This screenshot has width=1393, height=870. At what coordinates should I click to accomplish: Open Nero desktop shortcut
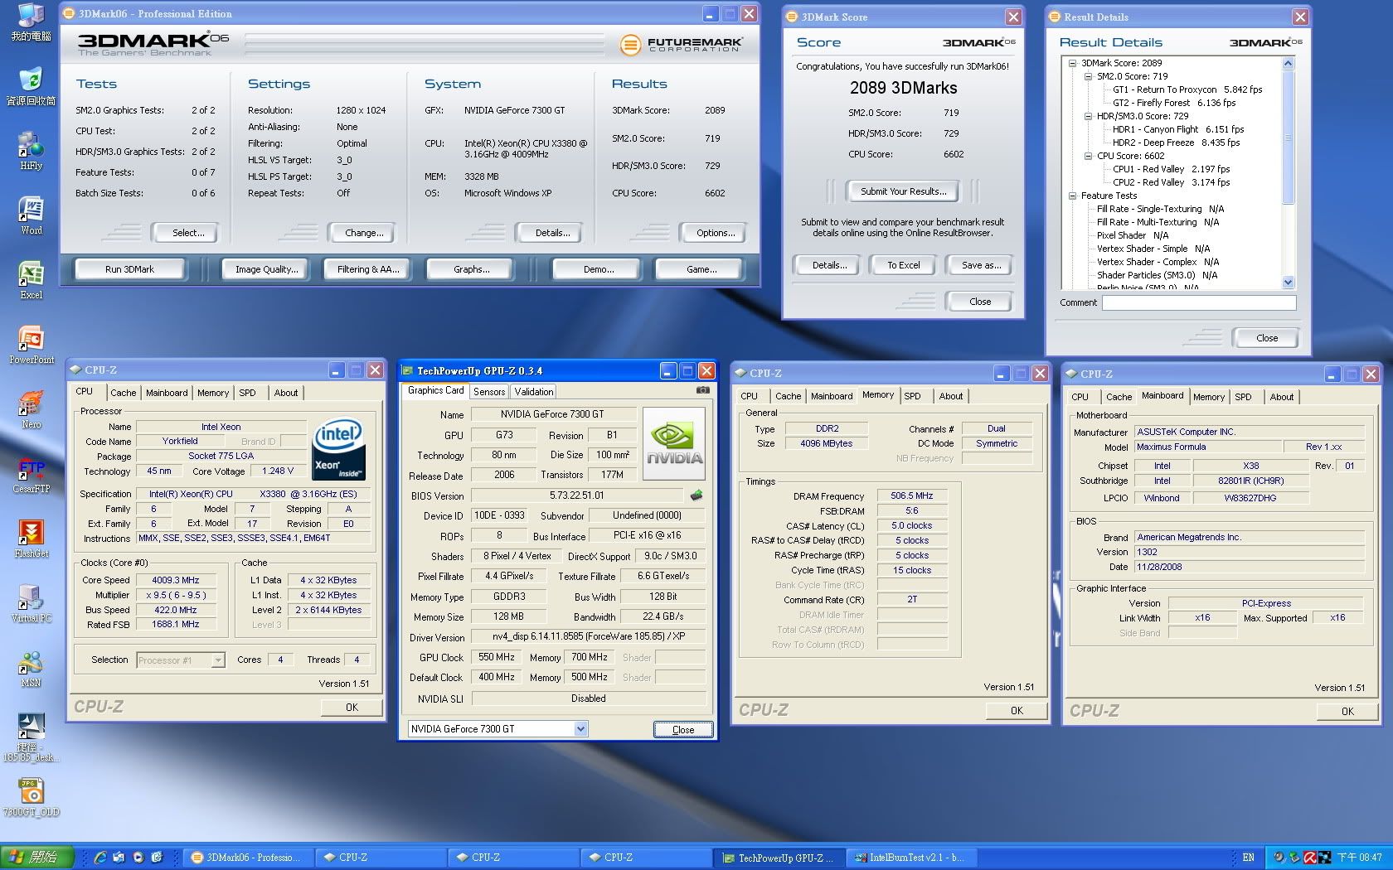click(31, 408)
